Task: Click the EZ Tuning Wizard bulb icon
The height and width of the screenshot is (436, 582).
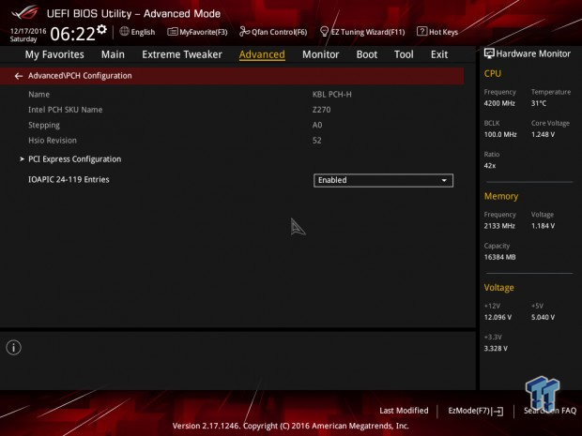Action: [x=324, y=32]
